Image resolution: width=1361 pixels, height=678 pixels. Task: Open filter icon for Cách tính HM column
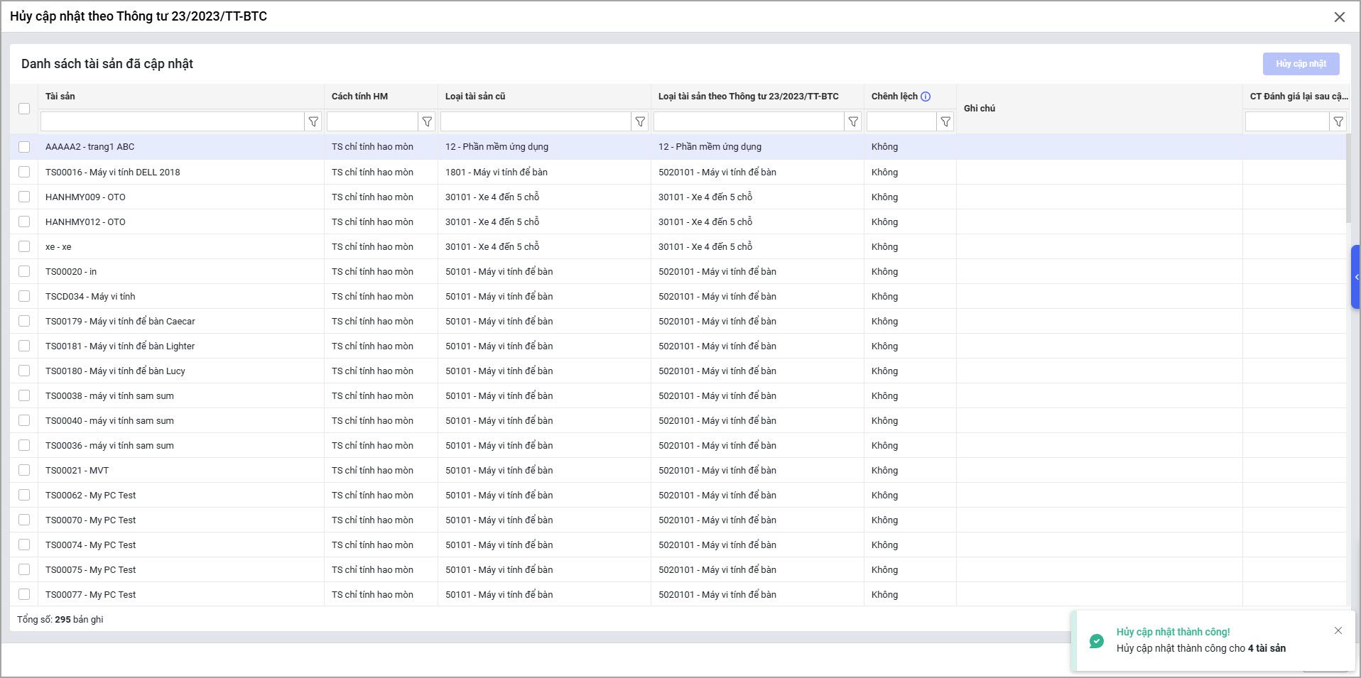coord(427,122)
